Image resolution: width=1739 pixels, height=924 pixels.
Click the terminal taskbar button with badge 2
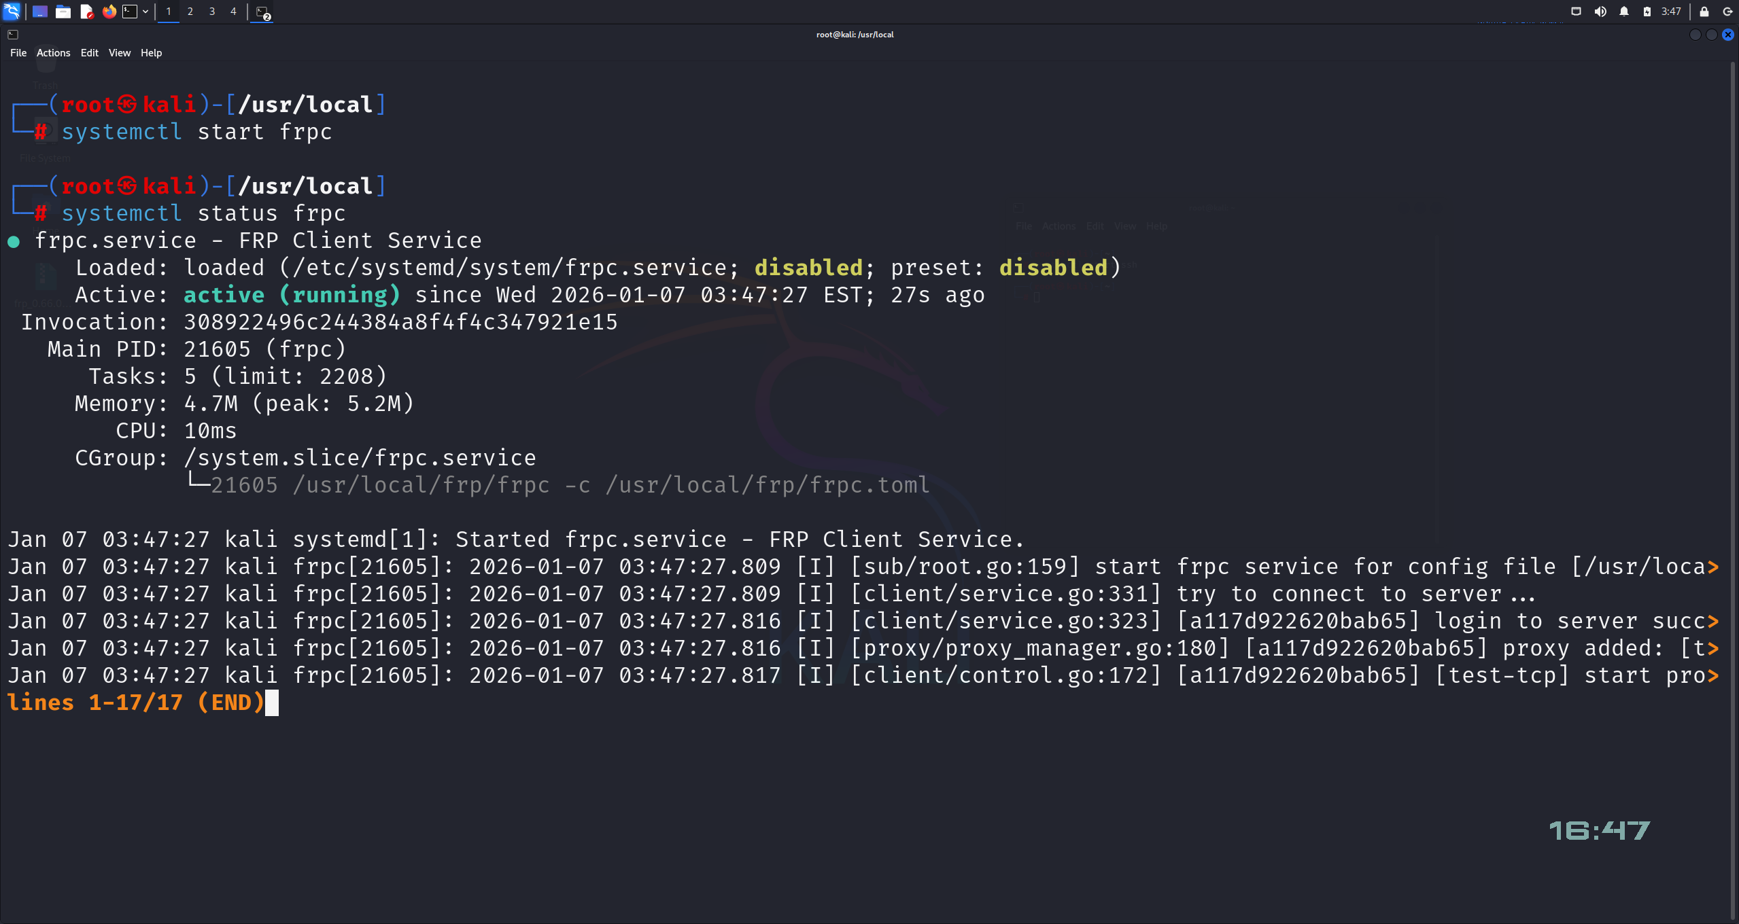point(263,12)
